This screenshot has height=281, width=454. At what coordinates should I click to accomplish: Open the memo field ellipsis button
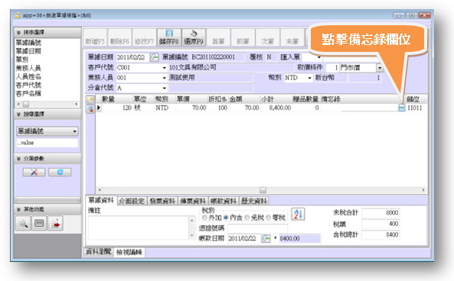pyautogui.click(x=402, y=108)
